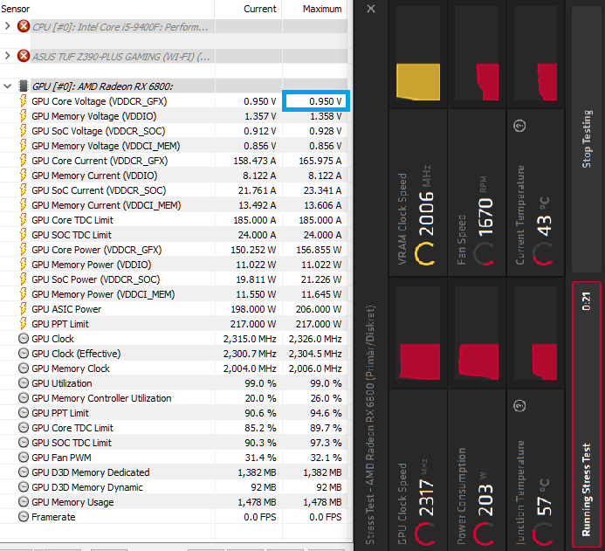The width and height of the screenshot is (605, 551).
Task: Click the gauge icon for GPU Memory Controller Utilization
Action: pos(24,398)
